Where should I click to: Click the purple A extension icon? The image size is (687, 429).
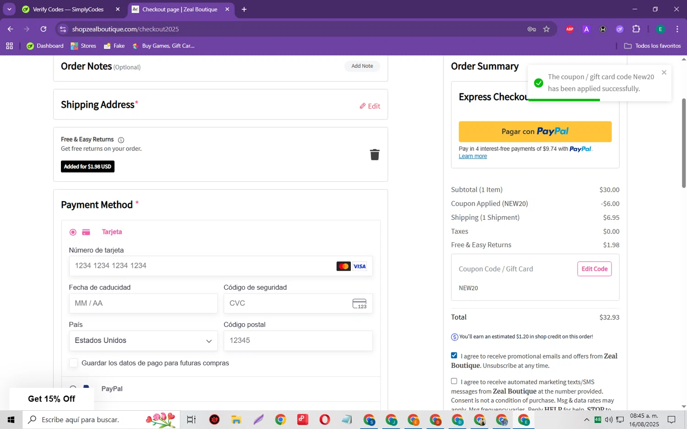pyautogui.click(x=586, y=29)
